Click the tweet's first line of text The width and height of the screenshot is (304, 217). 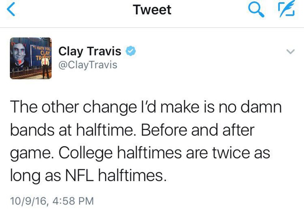pyautogui.click(x=146, y=107)
